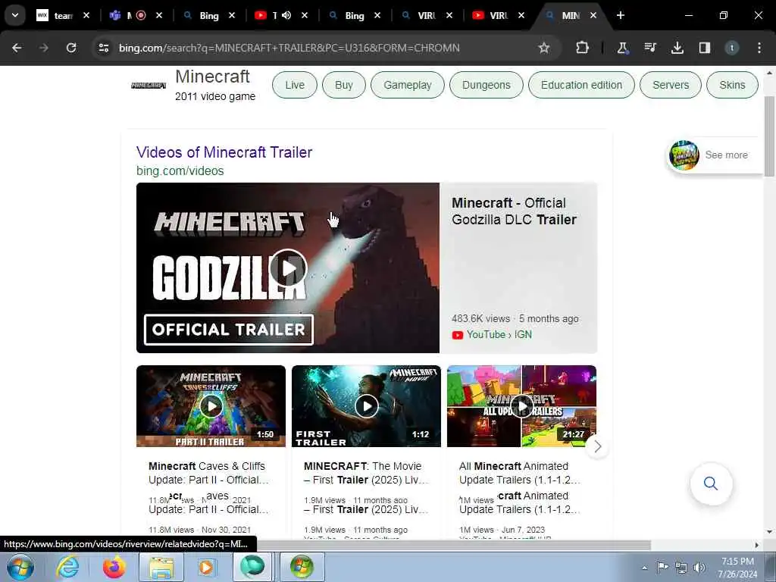Show next videos with carousel arrow
Image resolution: width=776 pixels, height=582 pixels.
click(597, 446)
